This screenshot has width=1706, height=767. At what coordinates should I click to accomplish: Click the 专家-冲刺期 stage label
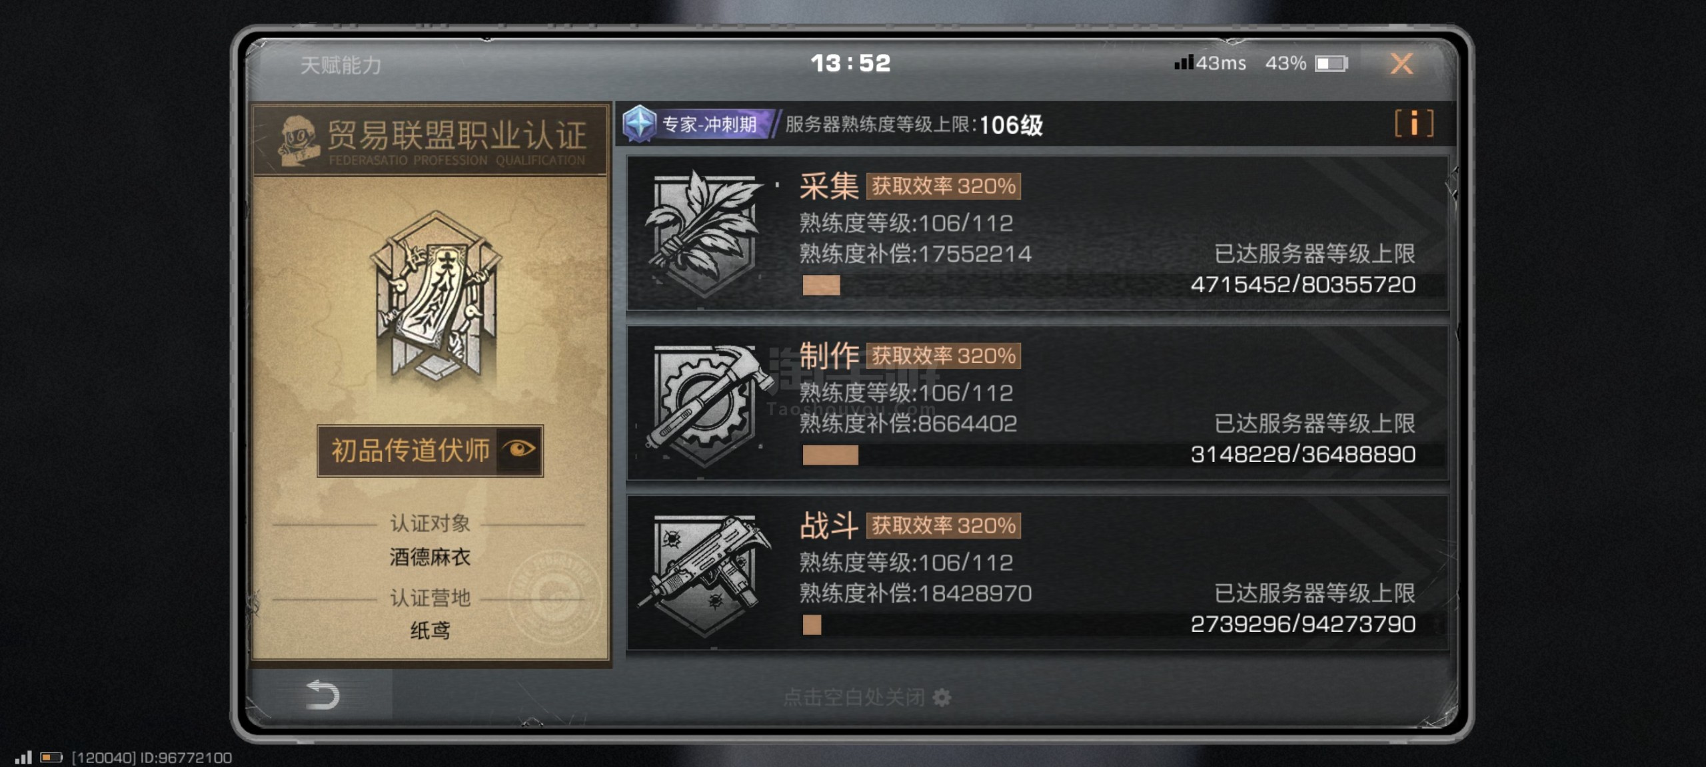click(x=710, y=125)
